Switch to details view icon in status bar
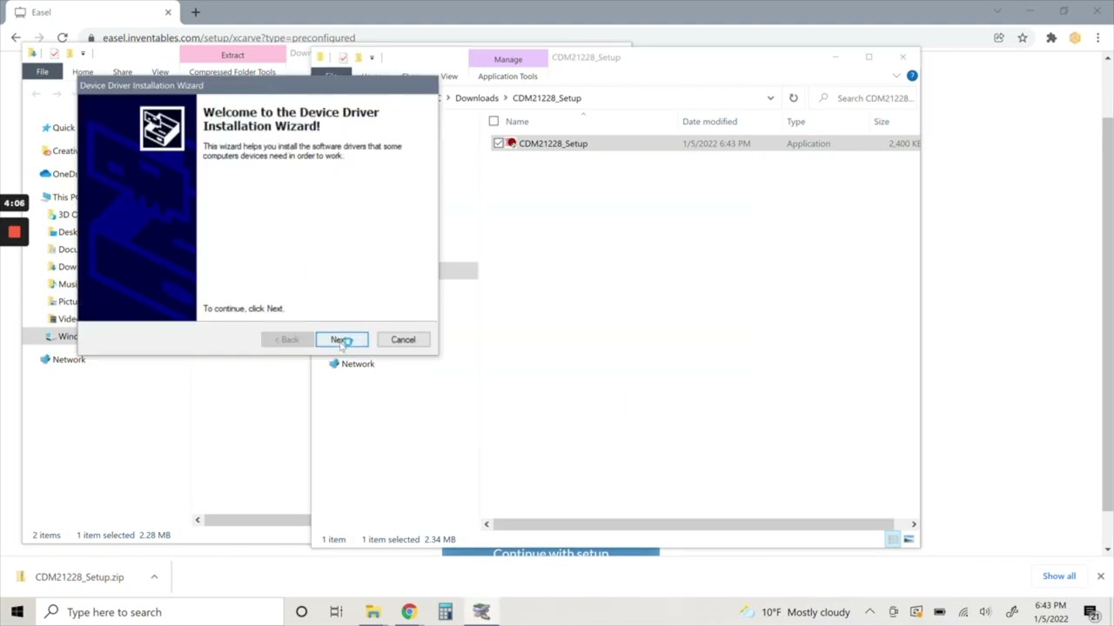The width and height of the screenshot is (1114, 626). tap(893, 539)
